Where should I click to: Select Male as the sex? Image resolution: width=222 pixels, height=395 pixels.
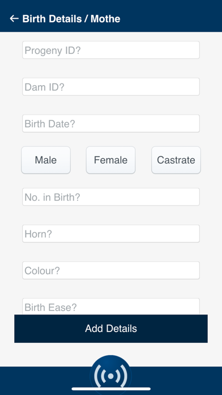46,160
